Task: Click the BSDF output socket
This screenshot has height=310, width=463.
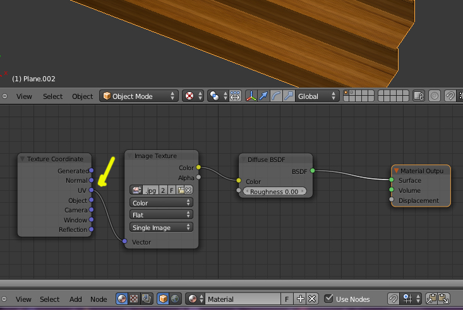Action: 313,171
